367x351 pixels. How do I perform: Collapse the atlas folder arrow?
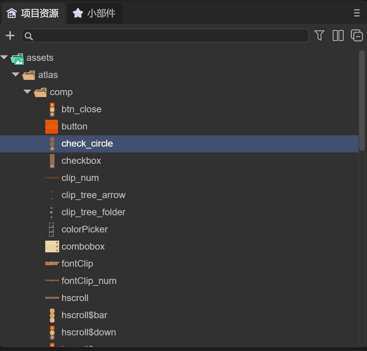[x=16, y=75]
